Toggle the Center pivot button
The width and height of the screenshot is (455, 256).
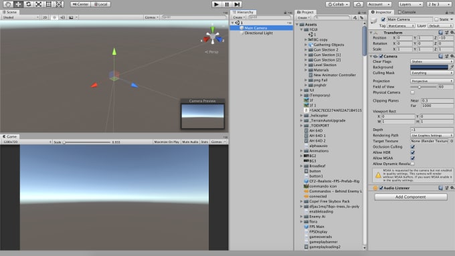coord(81,5)
